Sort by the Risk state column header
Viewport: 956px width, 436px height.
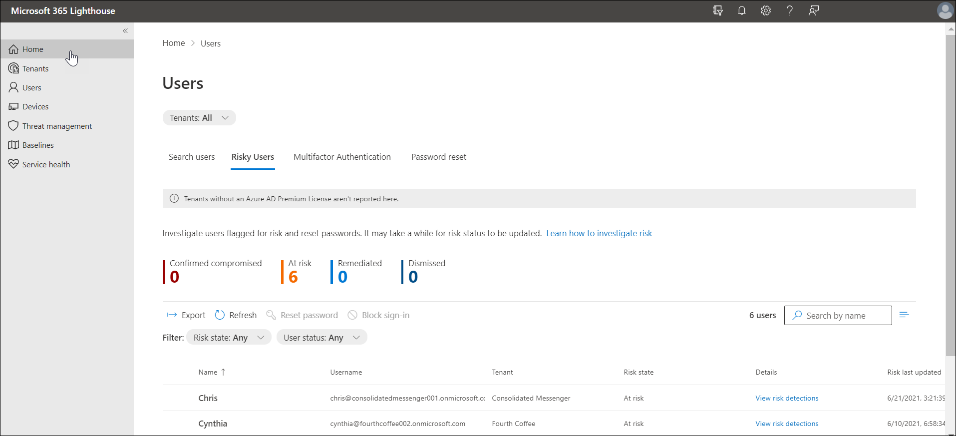pyautogui.click(x=638, y=372)
